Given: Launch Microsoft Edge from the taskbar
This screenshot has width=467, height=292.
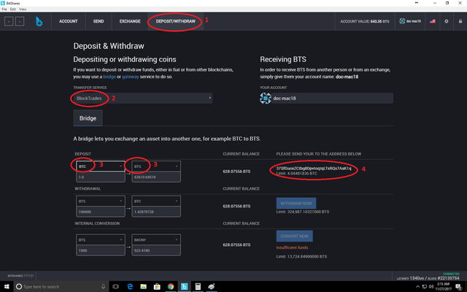Looking at the screenshot, I should coord(130,287).
